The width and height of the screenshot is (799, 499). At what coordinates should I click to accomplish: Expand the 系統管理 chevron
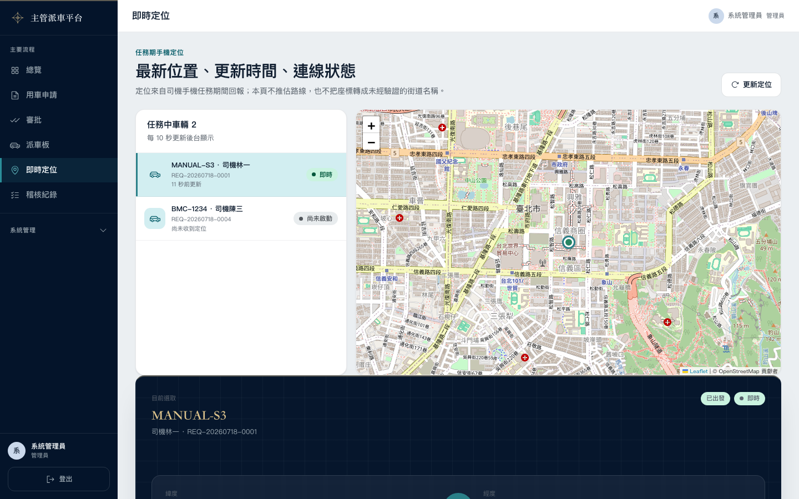pos(103,230)
